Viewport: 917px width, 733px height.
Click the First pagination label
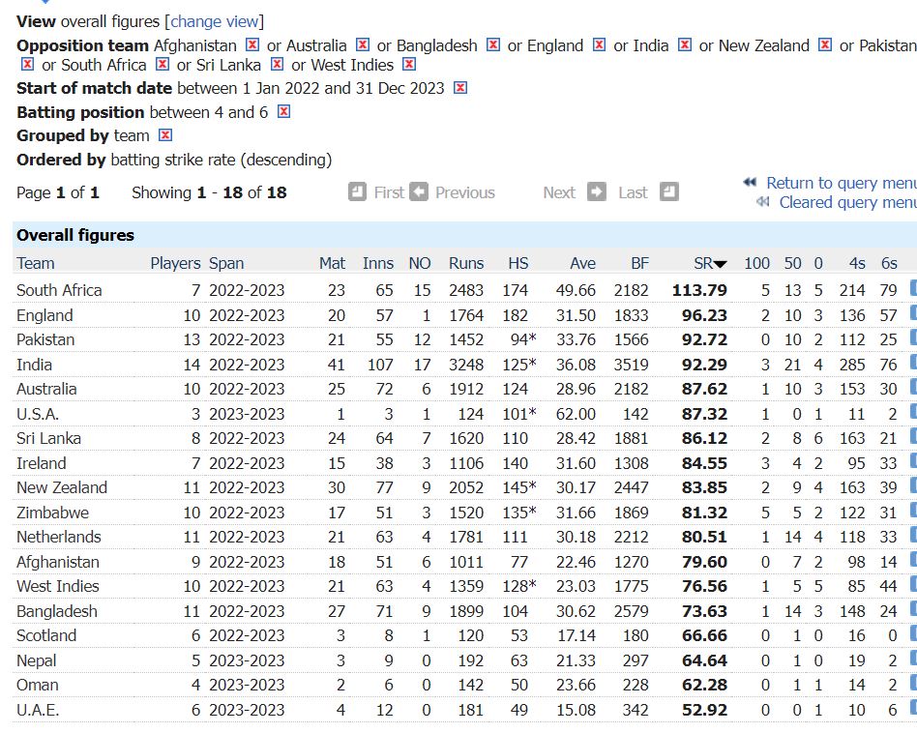point(389,192)
